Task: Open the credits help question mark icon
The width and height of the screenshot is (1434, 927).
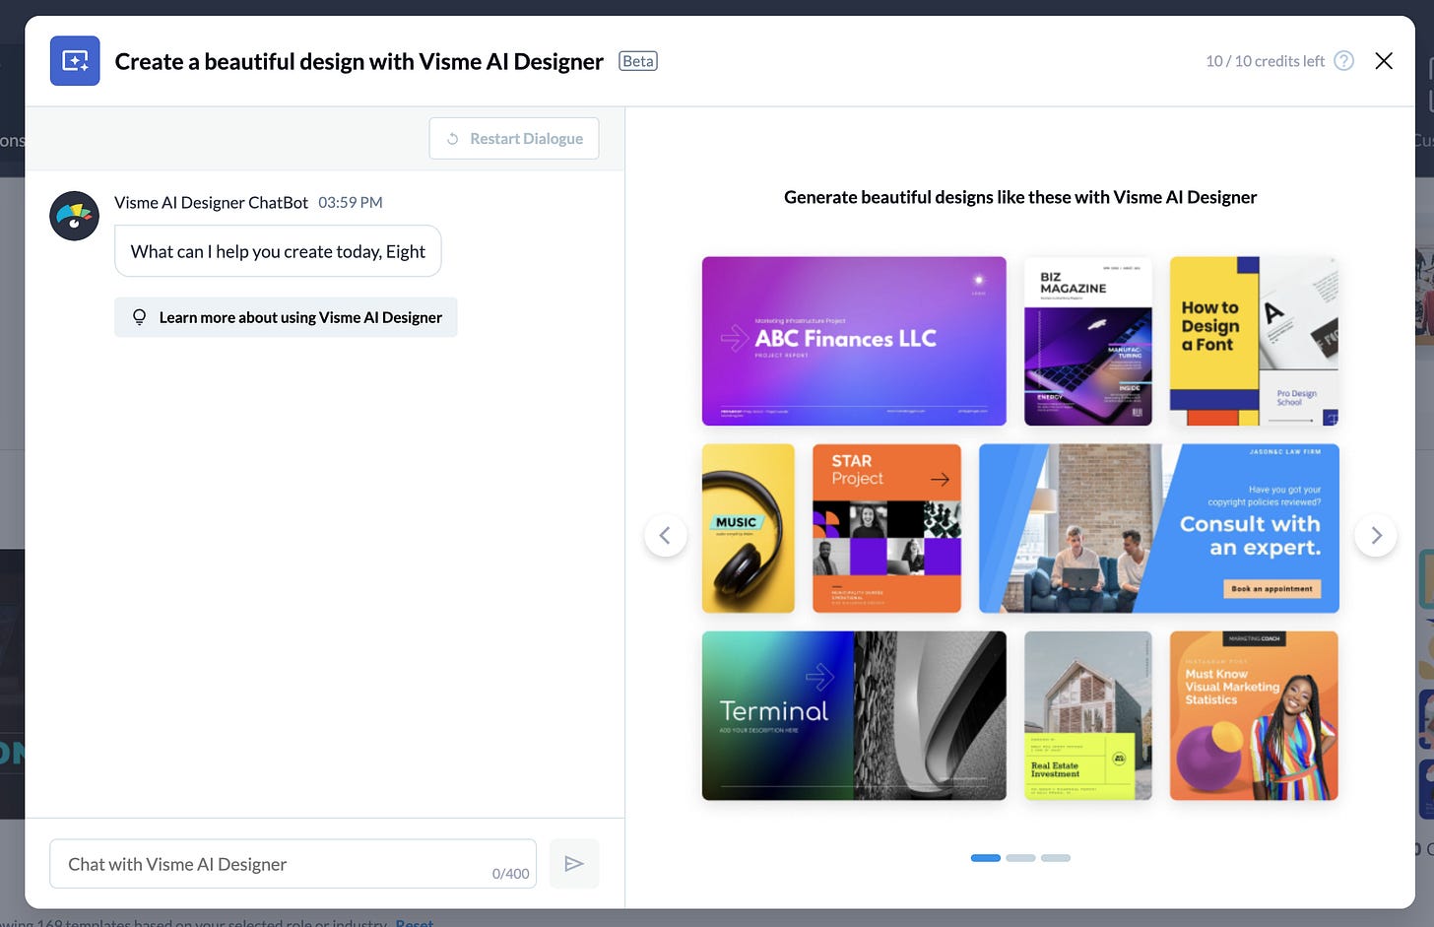Action: [1343, 61]
